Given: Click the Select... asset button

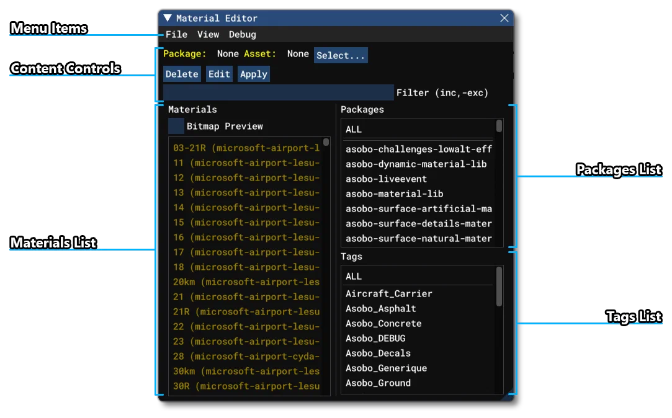Looking at the screenshot, I should pos(341,55).
